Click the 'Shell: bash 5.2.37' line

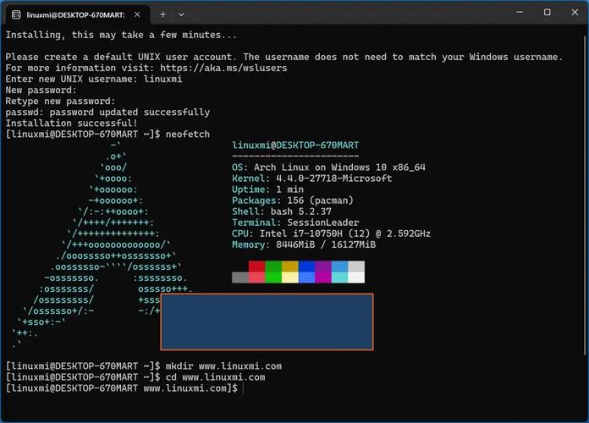pyautogui.click(x=282, y=211)
